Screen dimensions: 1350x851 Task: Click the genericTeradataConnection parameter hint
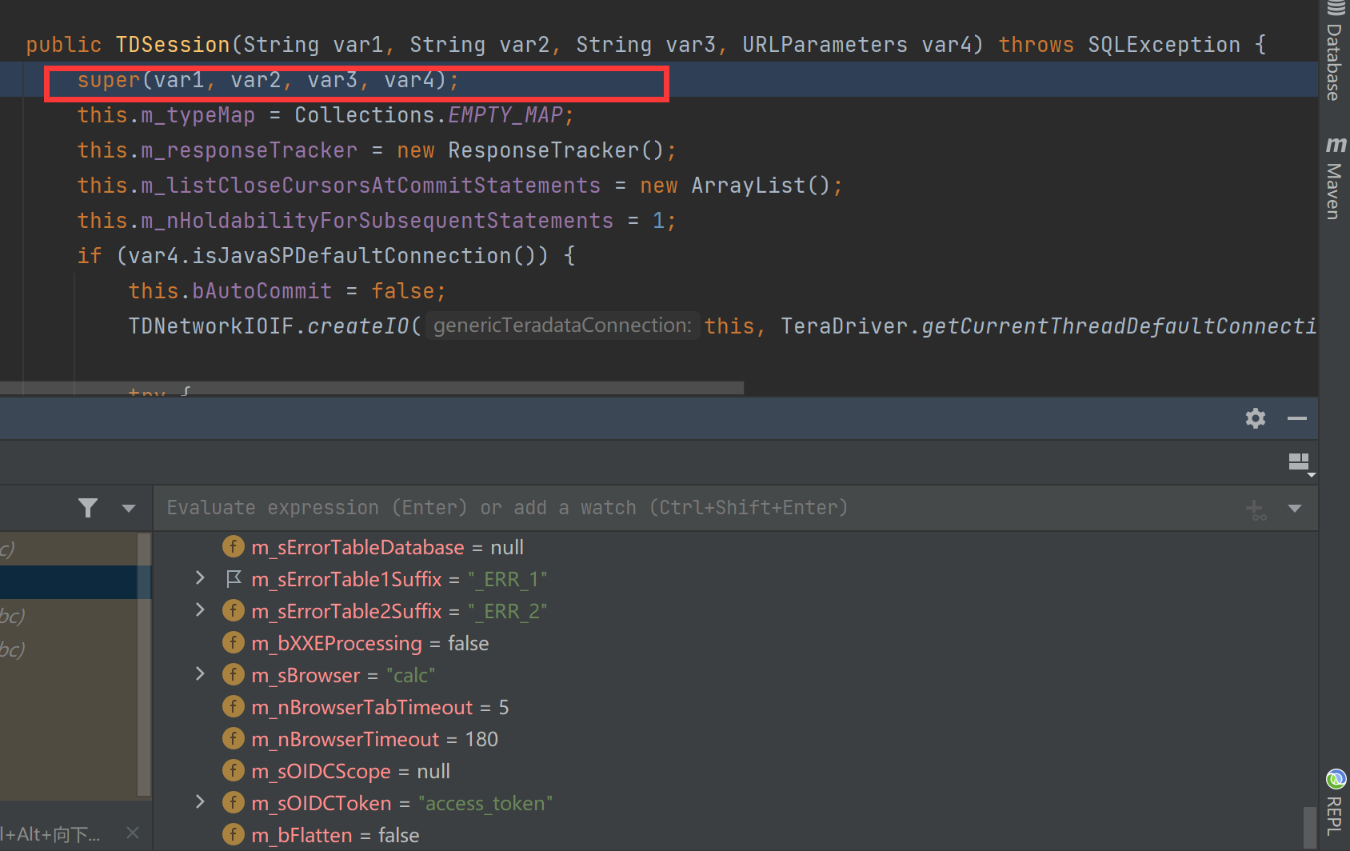pos(562,326)
